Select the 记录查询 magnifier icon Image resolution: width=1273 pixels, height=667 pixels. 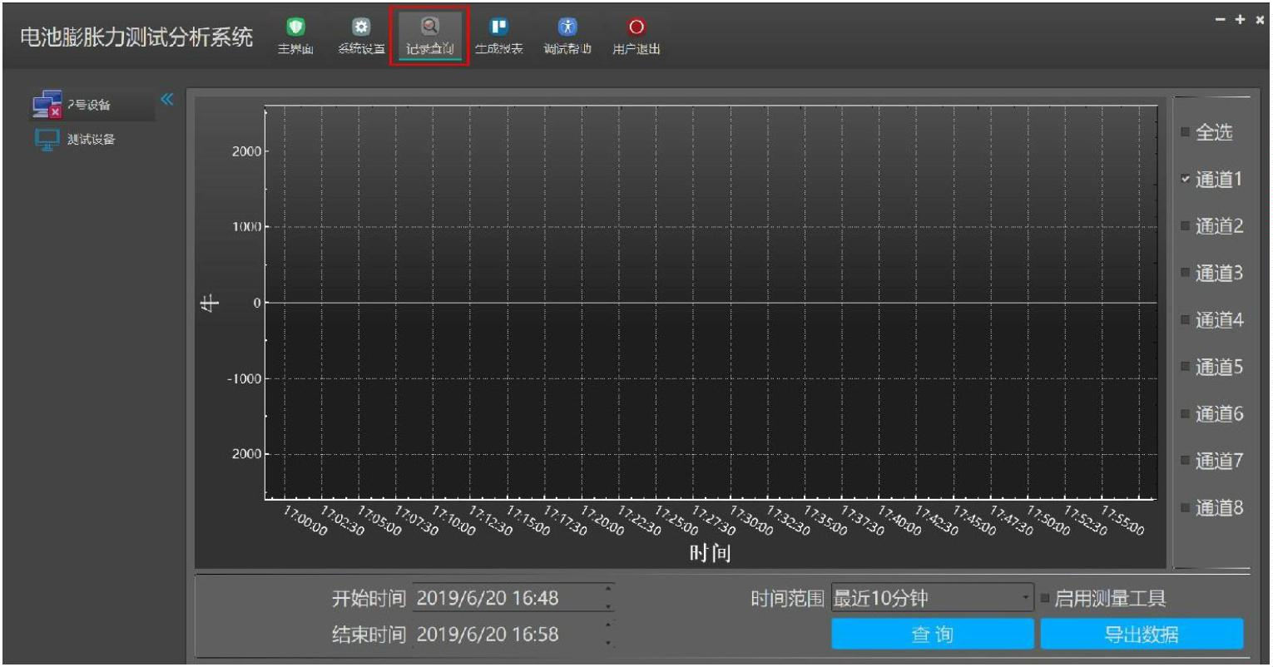[x=429, y=35]
